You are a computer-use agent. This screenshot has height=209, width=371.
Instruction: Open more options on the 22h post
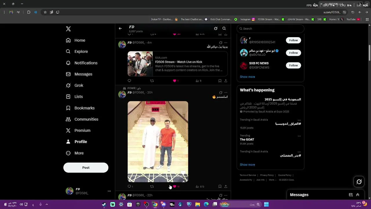coord(226,195)
